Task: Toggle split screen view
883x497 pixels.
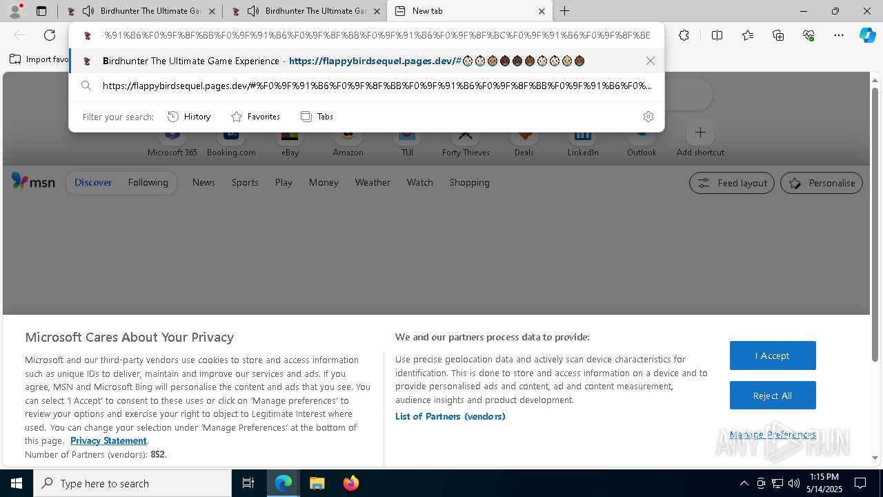Action: (717, 35)
